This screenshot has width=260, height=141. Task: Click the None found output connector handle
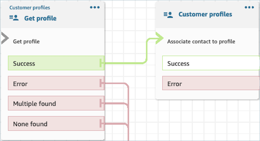coord(102,124)
